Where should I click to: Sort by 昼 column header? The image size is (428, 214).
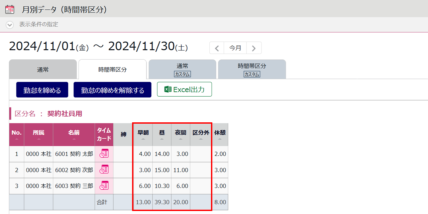(x=162, y=135)
